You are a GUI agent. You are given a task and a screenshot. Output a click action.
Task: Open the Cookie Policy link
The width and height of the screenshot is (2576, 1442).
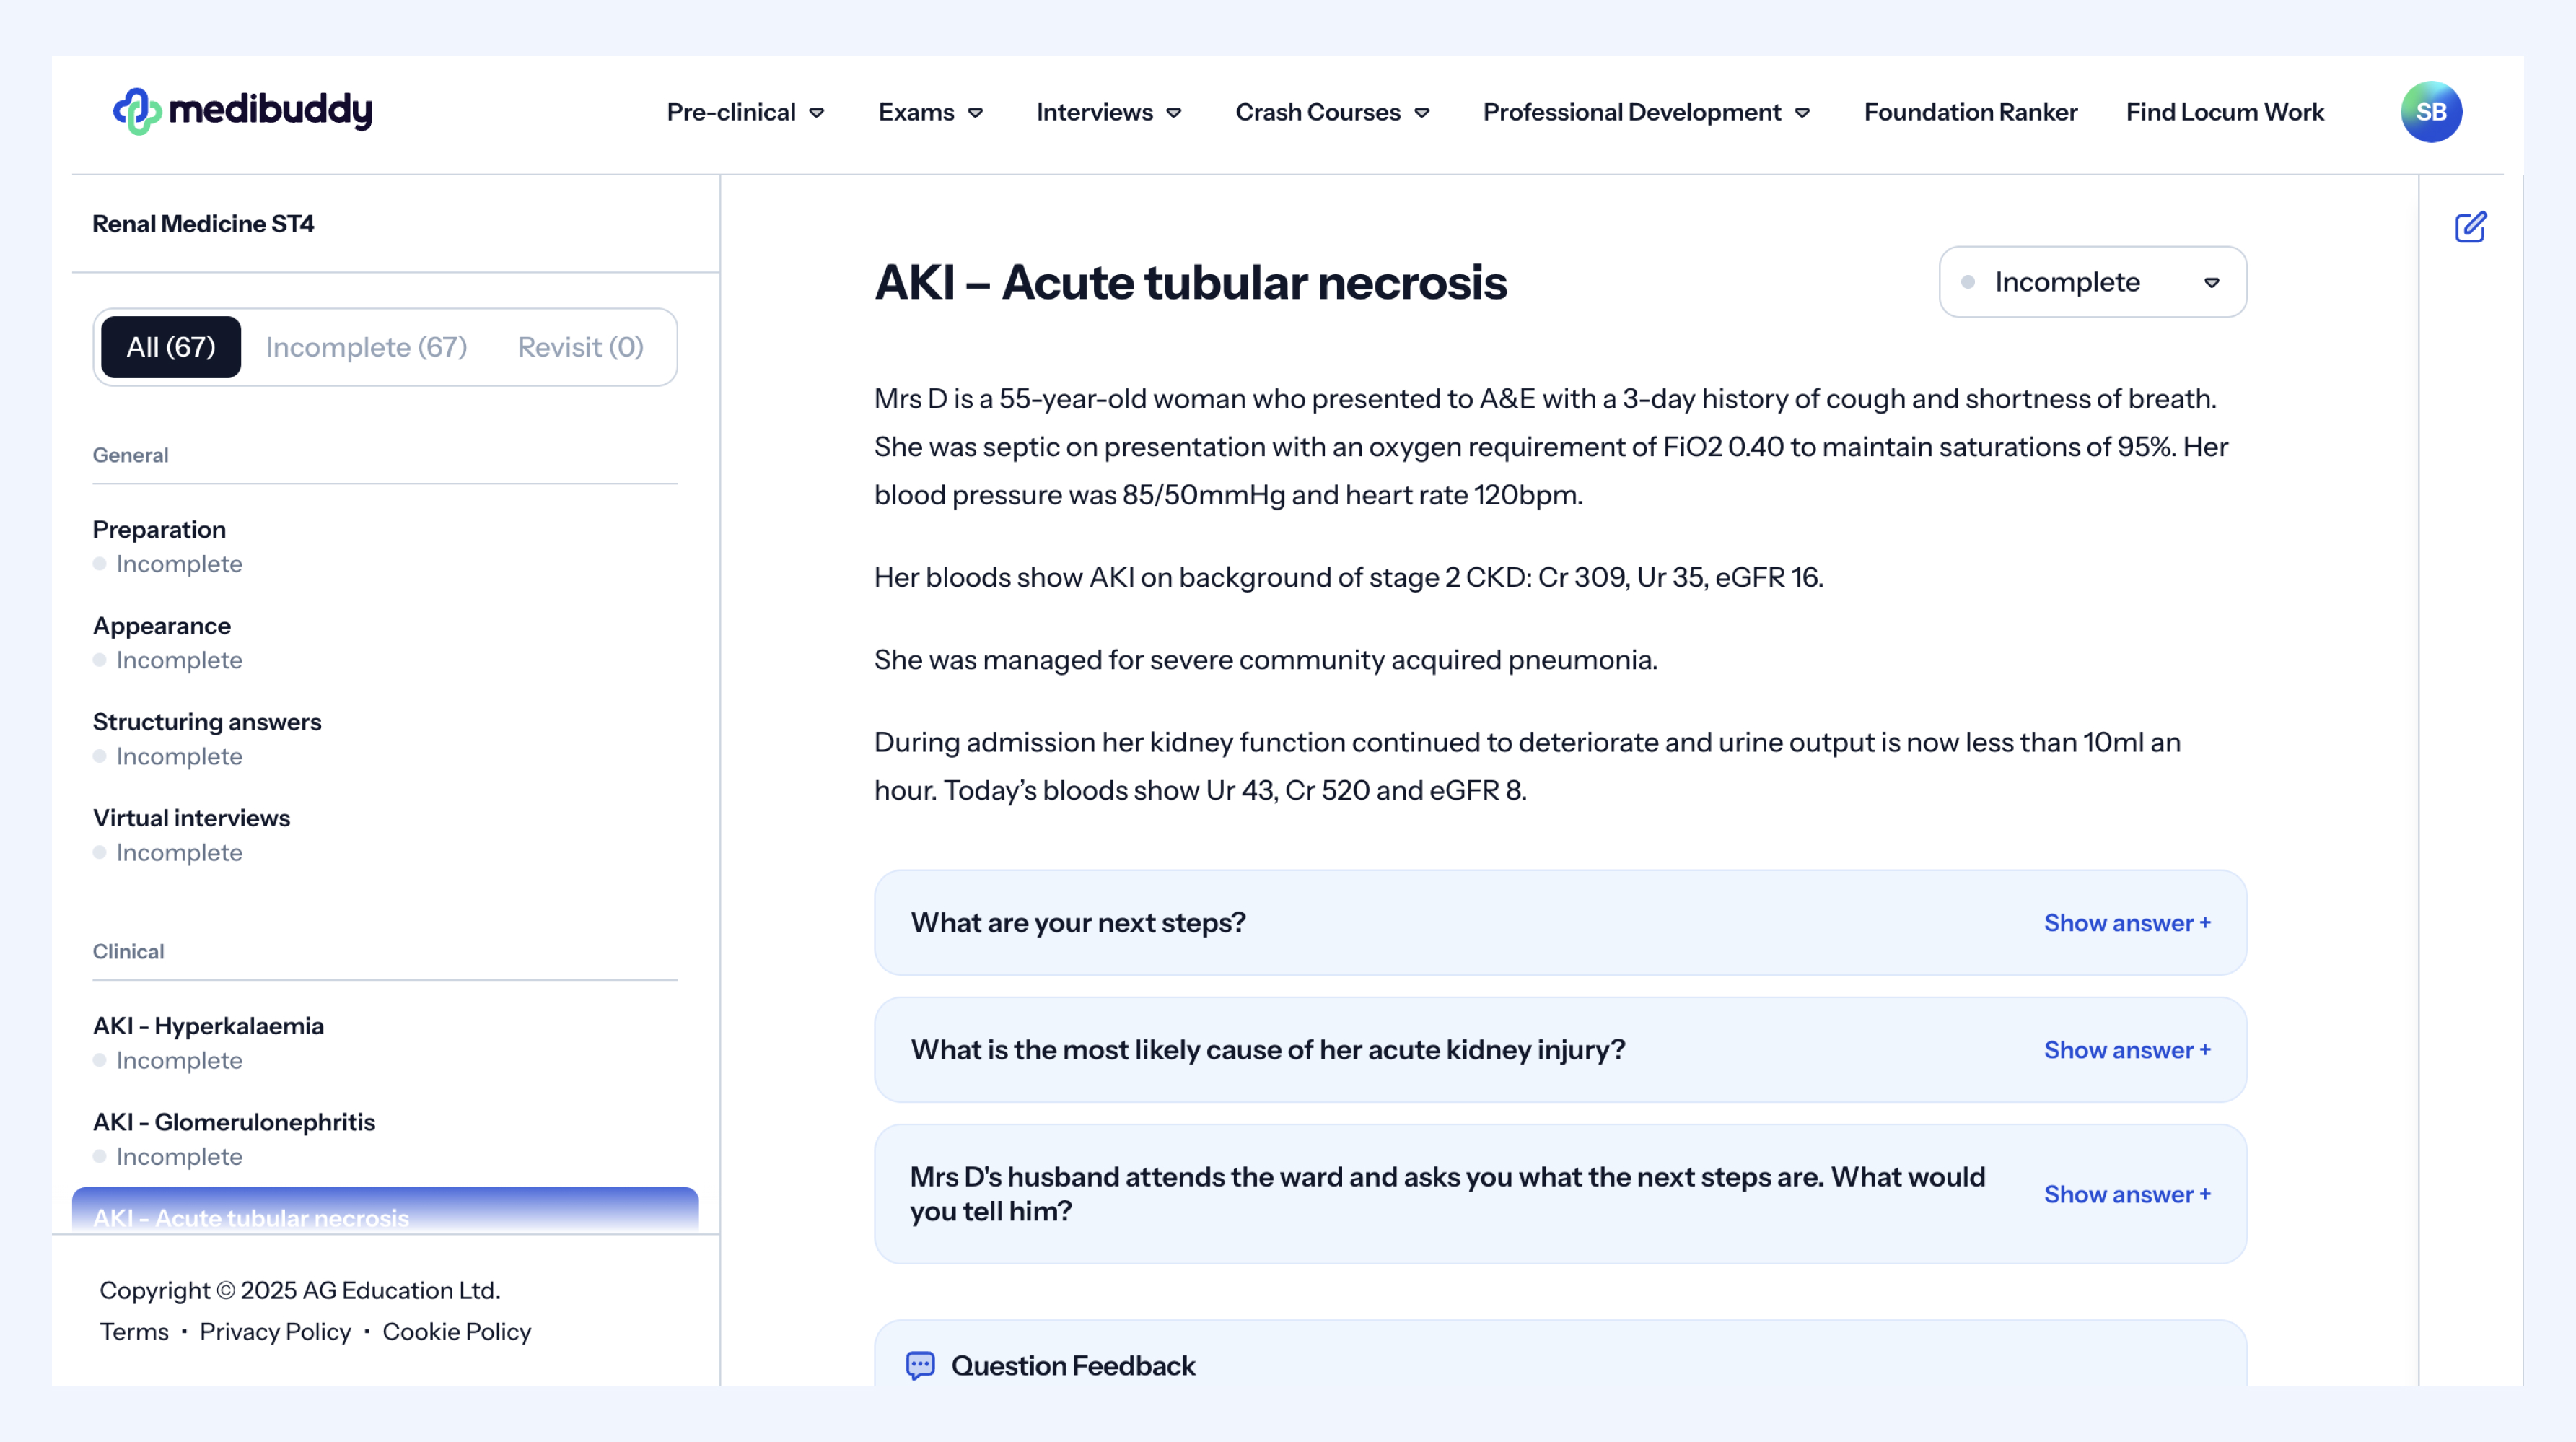456,1331
